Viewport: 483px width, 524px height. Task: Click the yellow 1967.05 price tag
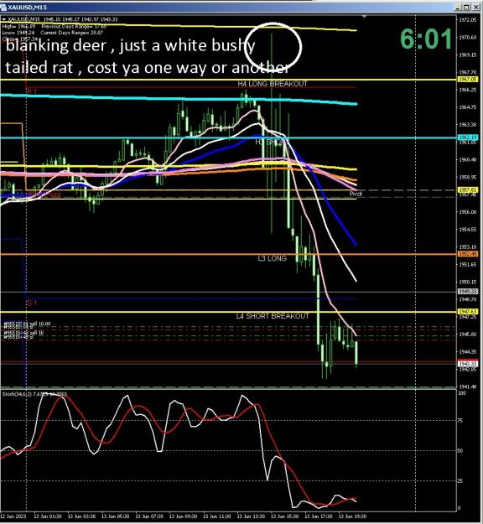pos(468,80)
